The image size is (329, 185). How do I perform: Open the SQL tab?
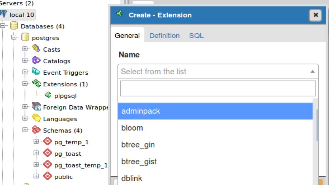(196, 36)
